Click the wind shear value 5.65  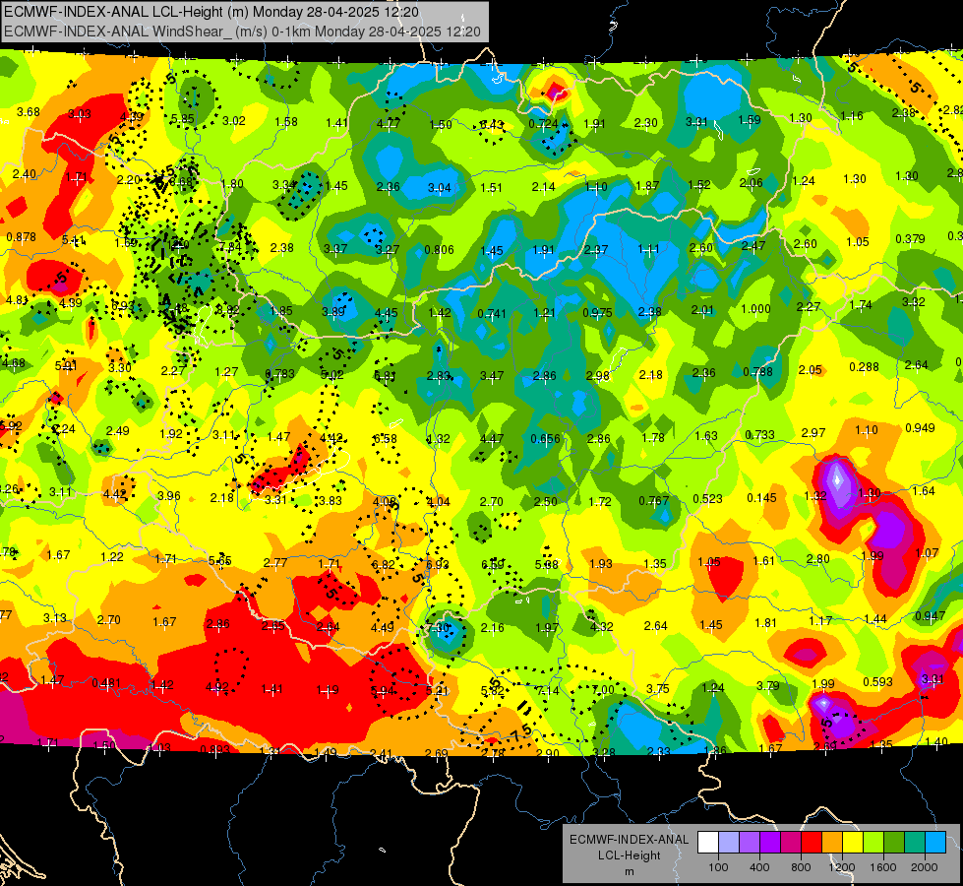pyautogui.click(x=220, y=561)
